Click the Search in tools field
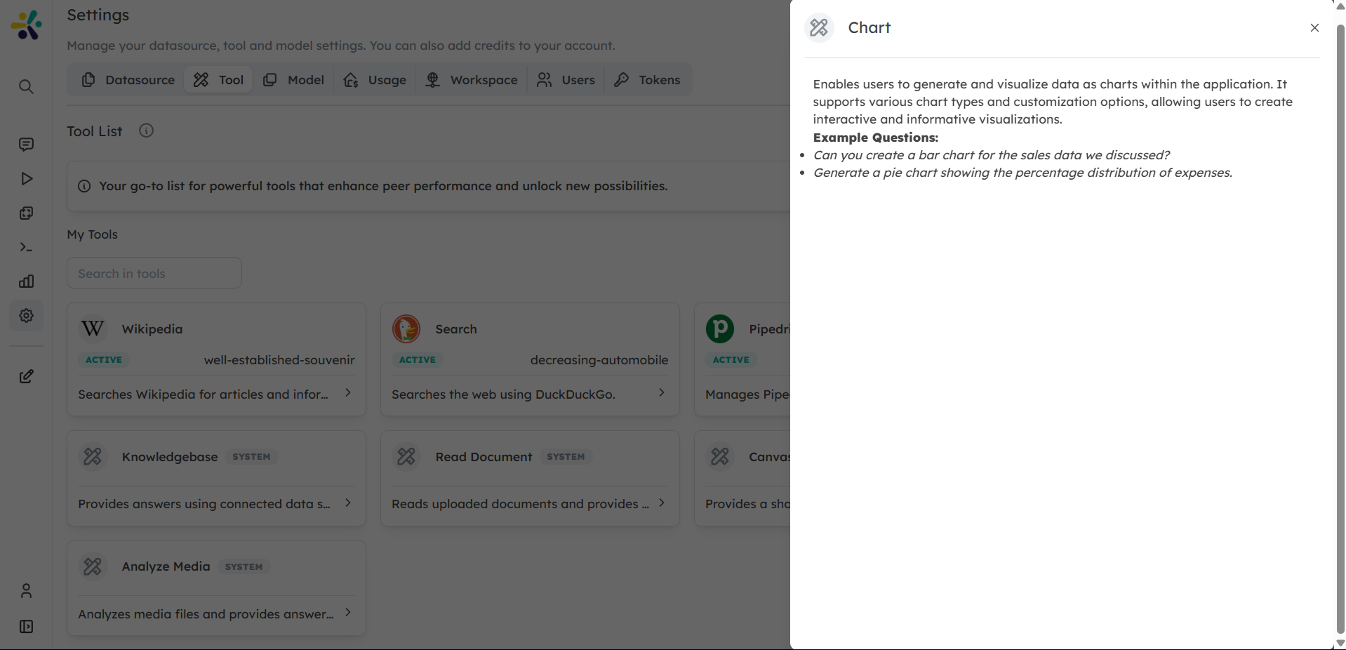This screenshot has width=1346, height=650. pyautogui.click(x=154, y=273)
